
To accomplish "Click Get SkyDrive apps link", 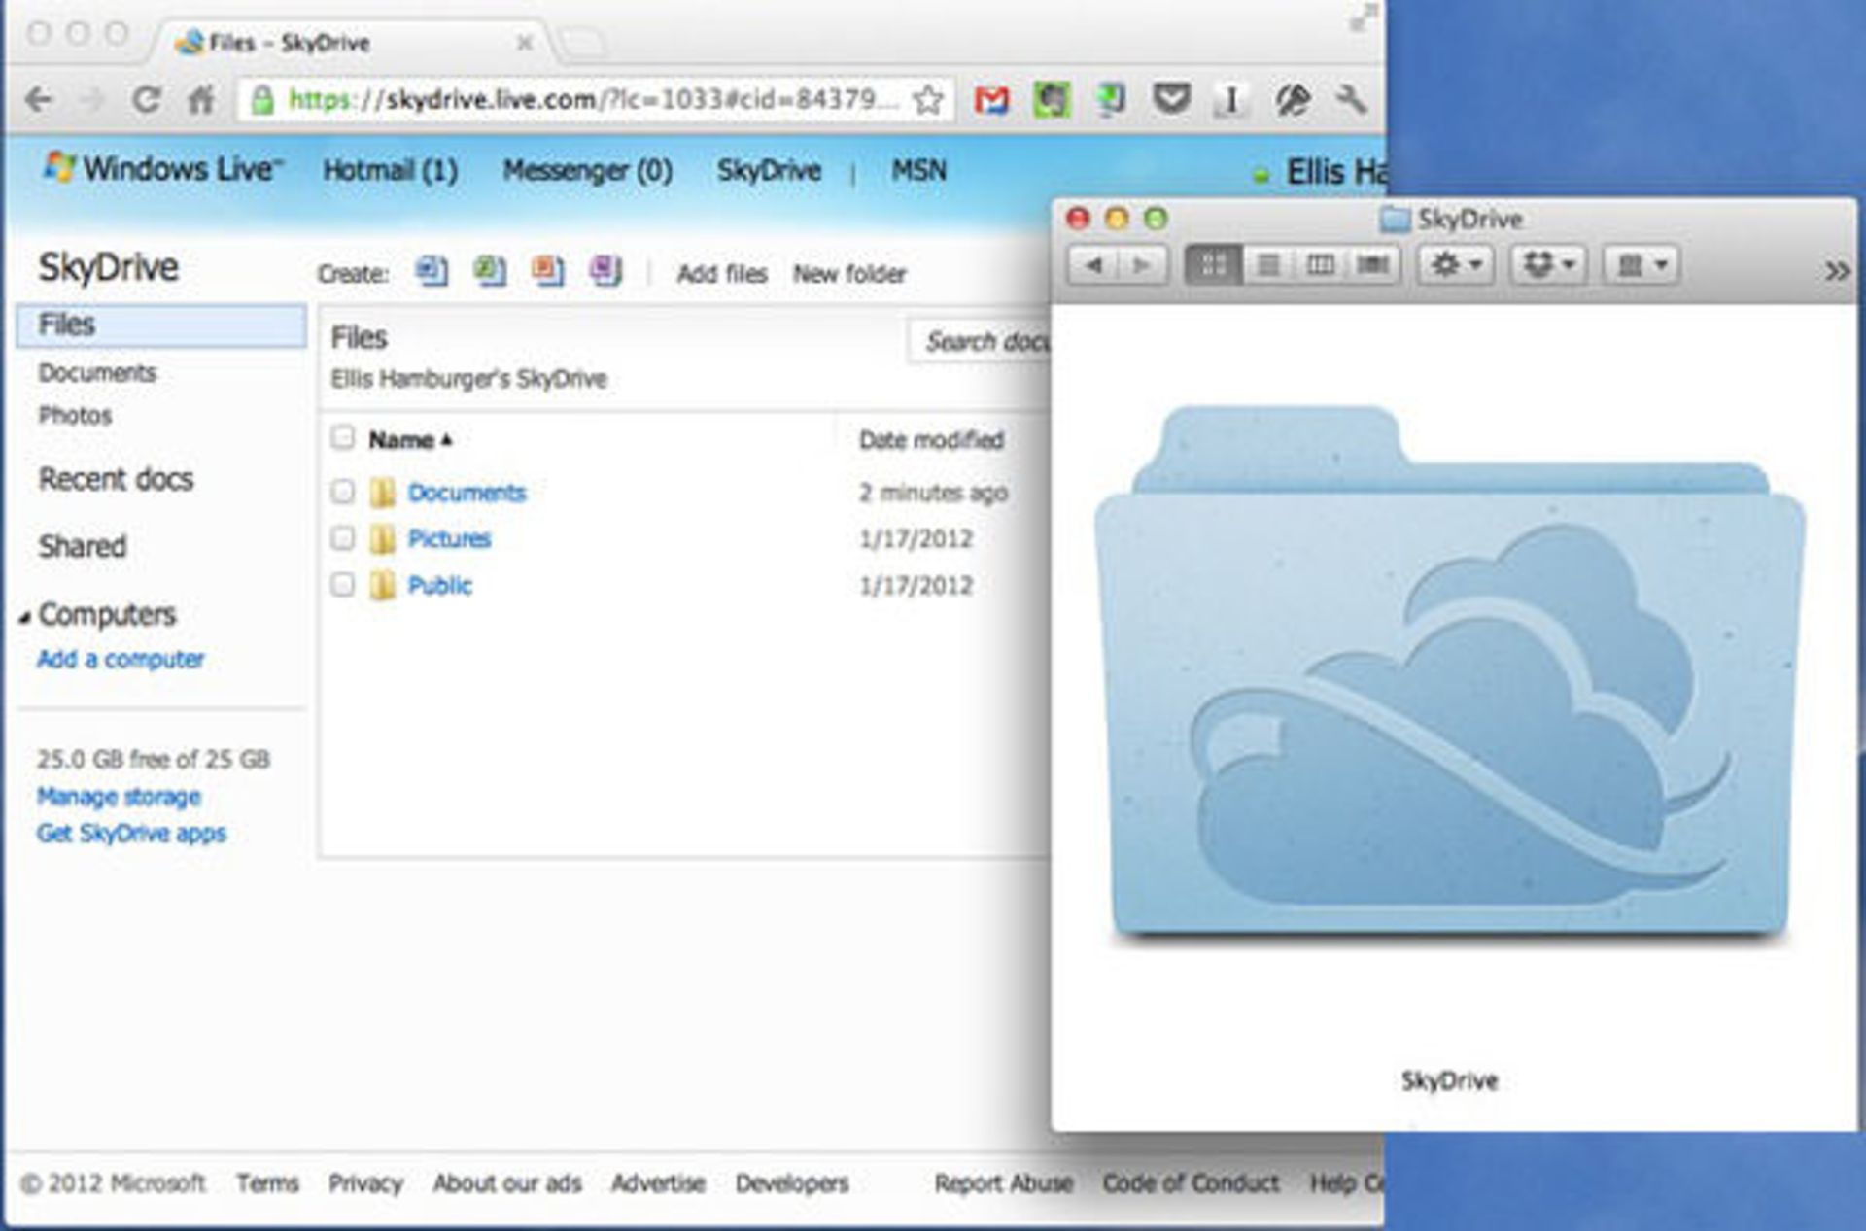I will click(131, 834).
